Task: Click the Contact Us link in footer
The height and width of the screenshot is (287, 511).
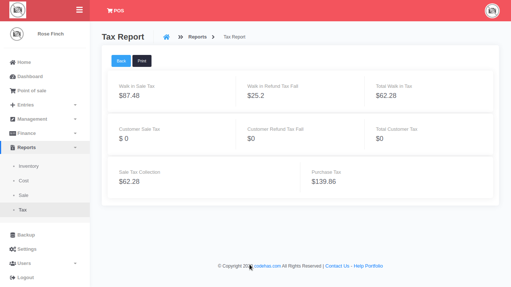Action: (337, 266)
